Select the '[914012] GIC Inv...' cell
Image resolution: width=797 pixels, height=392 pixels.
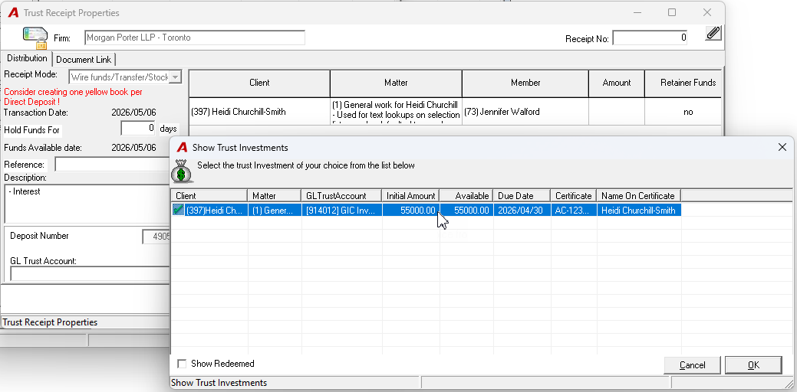coord(341,210)
